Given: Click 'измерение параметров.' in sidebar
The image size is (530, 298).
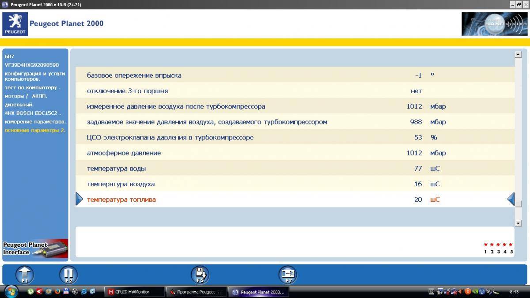Looking at the screenshot, I should point(35,121).
